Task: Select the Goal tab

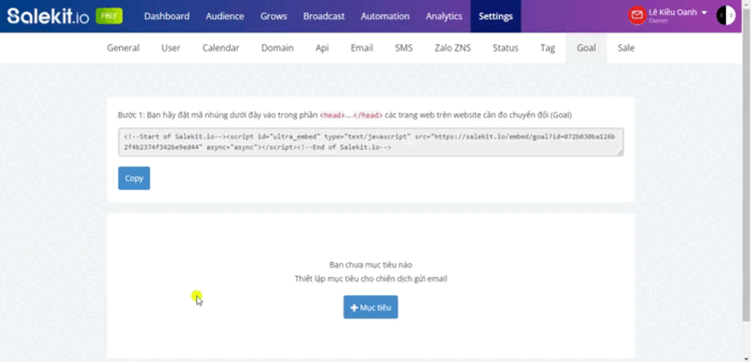Action: click(587, 48)
